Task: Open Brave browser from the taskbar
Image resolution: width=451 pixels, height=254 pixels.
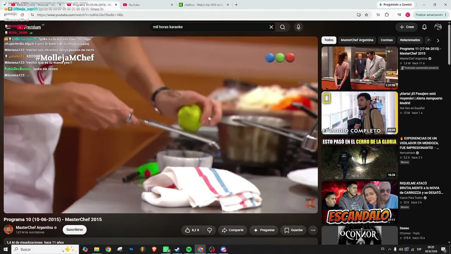Action: point(154,249)
